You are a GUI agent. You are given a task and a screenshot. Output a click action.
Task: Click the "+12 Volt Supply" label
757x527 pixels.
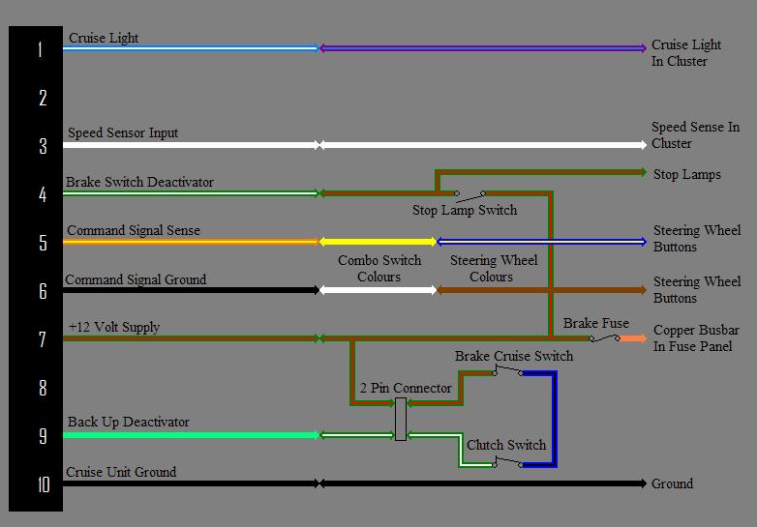[114, 327]
